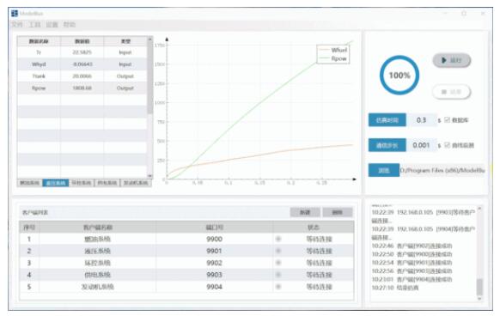
Task: Click the data table vertical scrollbar thumb
Action: (x=149, y=77)
